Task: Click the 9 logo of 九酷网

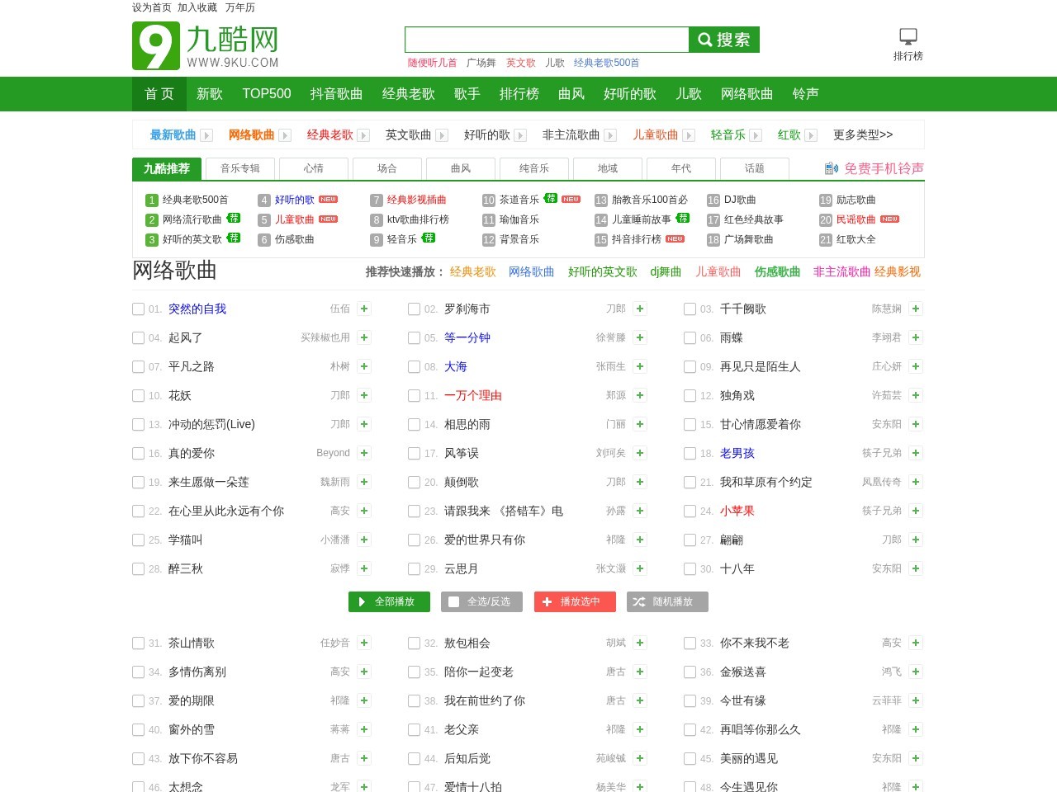Action: coord(155,45)
